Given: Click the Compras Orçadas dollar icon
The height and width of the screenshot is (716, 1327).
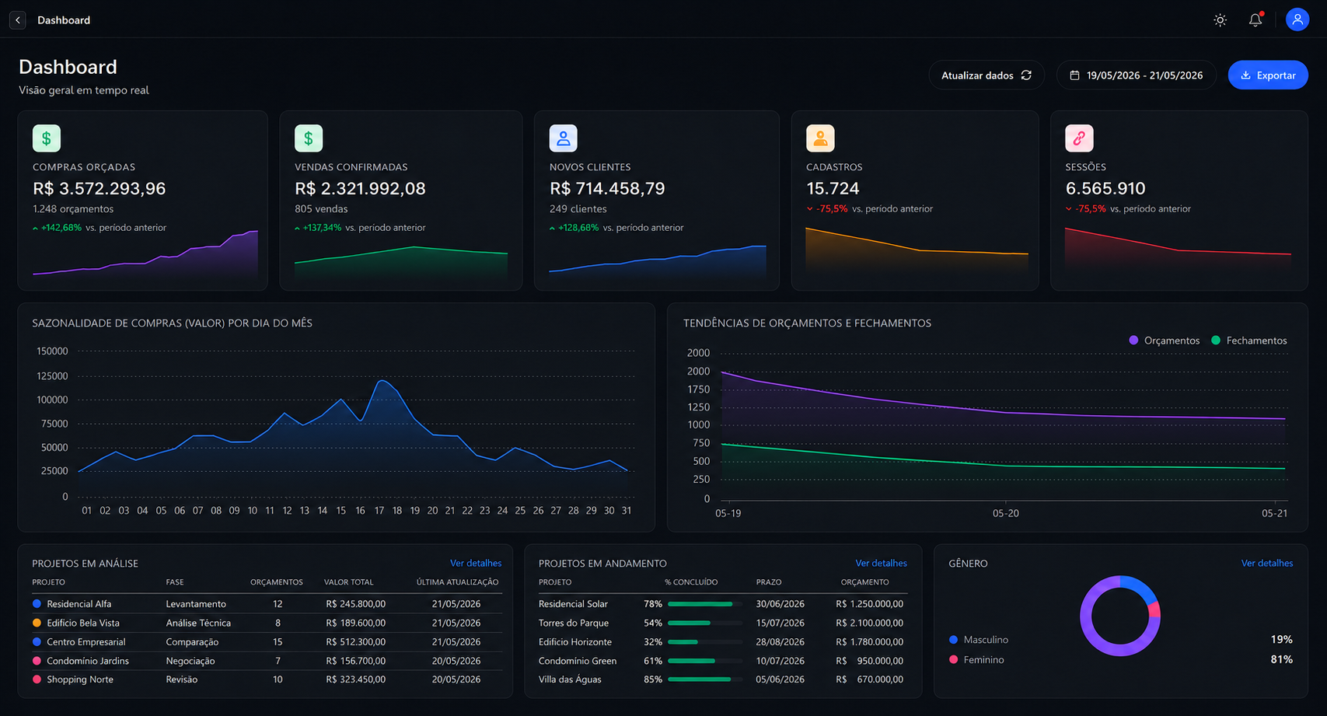Looking at the screenshot, I should 47,138.
